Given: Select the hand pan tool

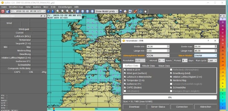Looking at the screenshot, I should pos(145,11).
